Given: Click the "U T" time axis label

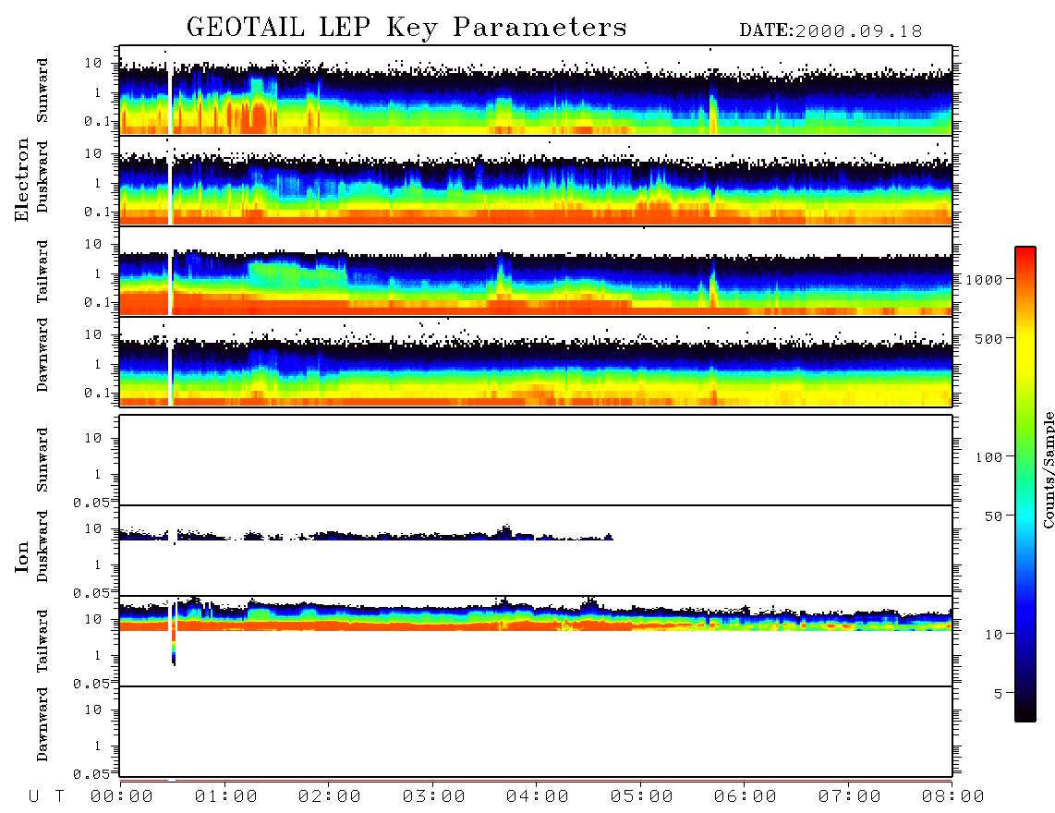Looking at the screenshot, I should [46, 797].
